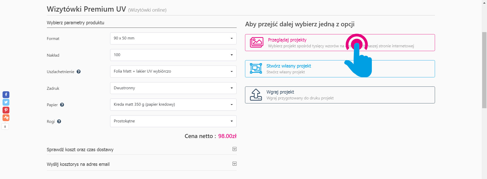Open the Zadruk Dwustronny dropdown

pyautogui.click(x=173, y=88)
